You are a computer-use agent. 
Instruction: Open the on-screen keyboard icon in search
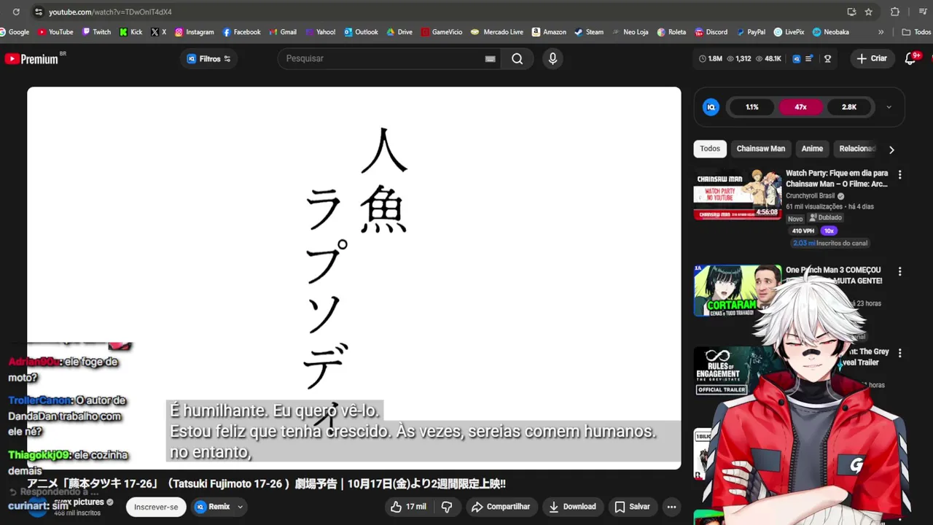pyautogui.click(x=491, y=58)
